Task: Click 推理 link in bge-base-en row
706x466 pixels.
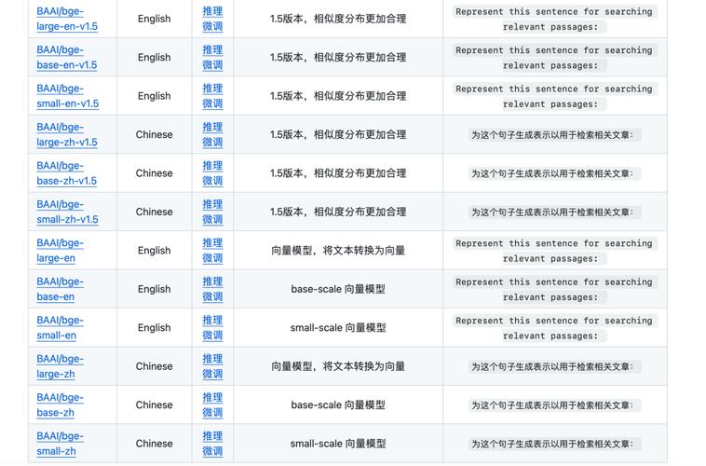Action: 212,281
